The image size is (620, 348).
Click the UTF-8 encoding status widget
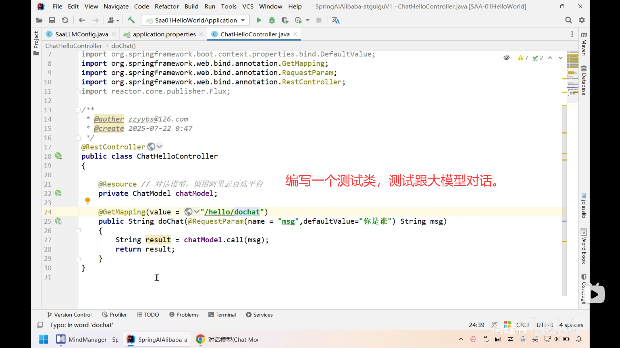pos(545,325)
